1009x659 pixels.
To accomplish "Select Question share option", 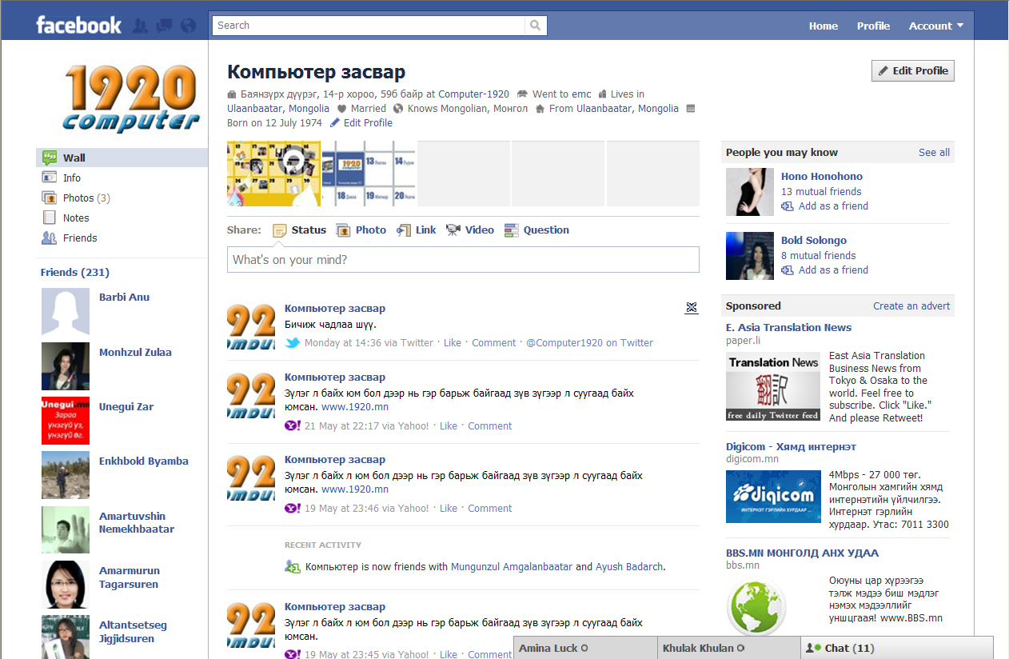I will pos(536,230).
